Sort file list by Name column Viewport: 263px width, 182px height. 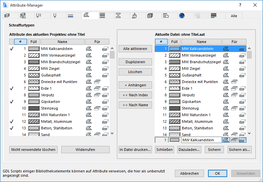coord(201,42)
